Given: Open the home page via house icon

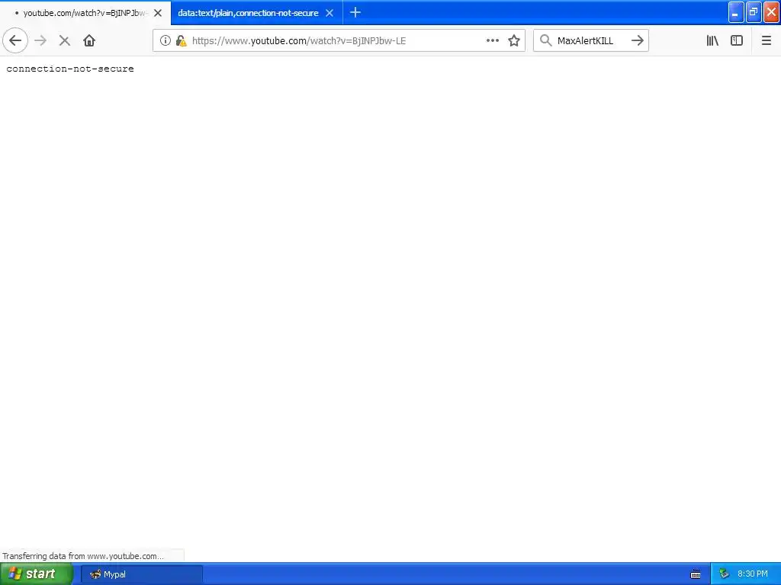Looking at the screenshot, I should tap(89, 41).
